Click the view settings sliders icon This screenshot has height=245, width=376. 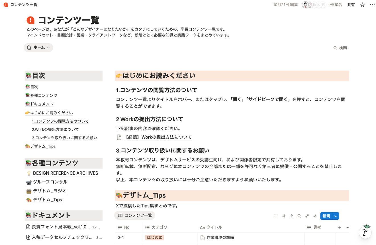point(315,216)
